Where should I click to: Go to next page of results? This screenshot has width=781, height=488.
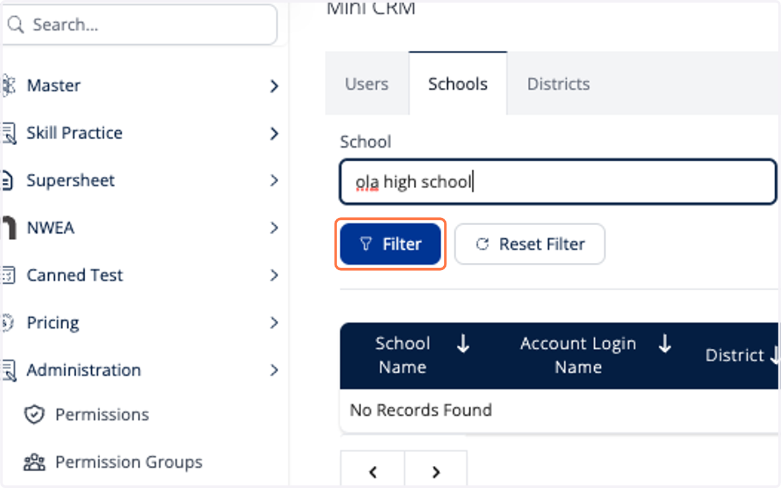[436, 472]
